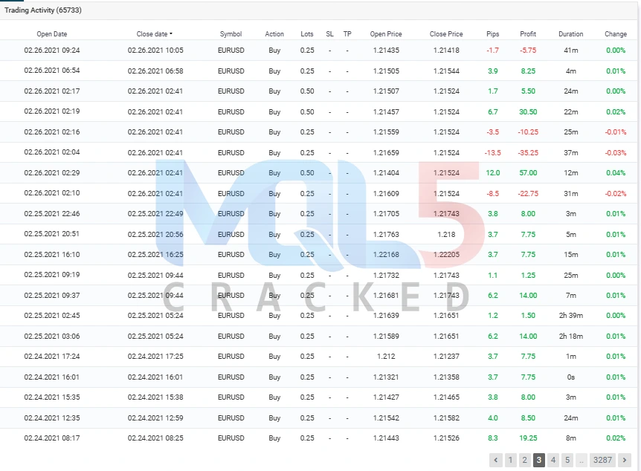Sort table by Open Date header
Screen dimensions: 641x471
51,34
